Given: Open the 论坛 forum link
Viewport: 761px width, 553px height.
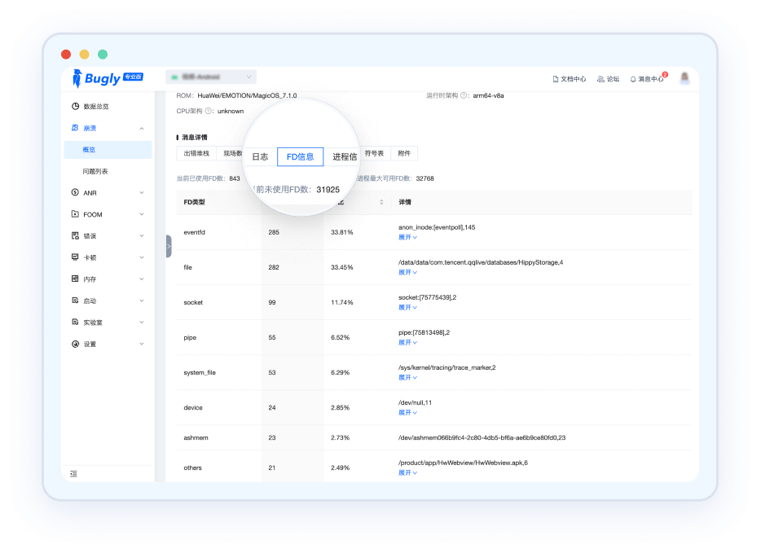Looking at the screenshot, I should 608,79.
